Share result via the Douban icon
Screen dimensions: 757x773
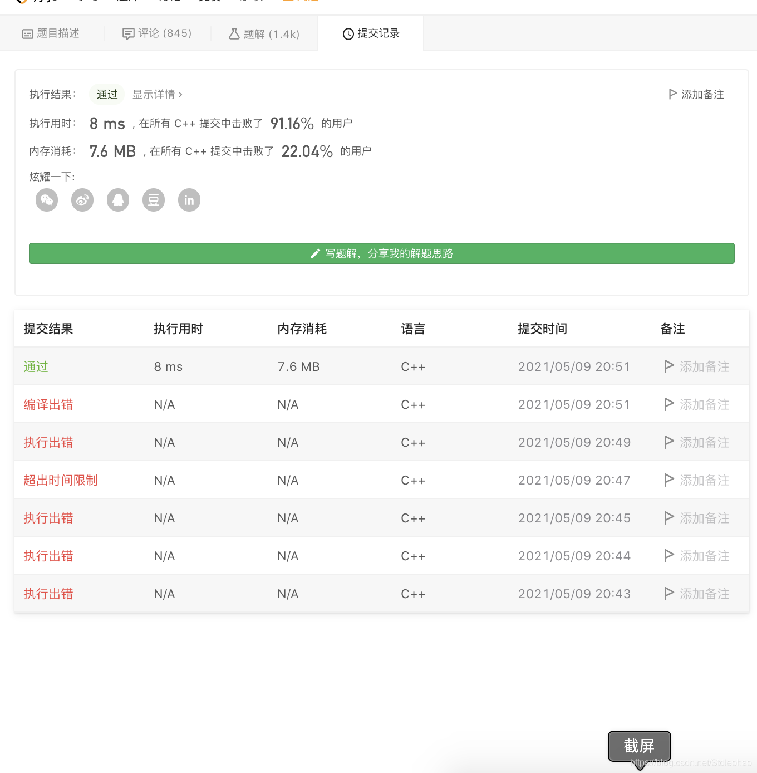coord(153,200)
